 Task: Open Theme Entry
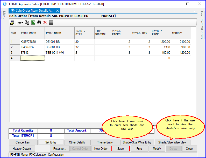[105, 142]
